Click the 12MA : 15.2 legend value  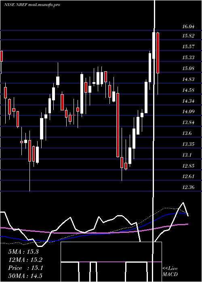coord(25,260)
